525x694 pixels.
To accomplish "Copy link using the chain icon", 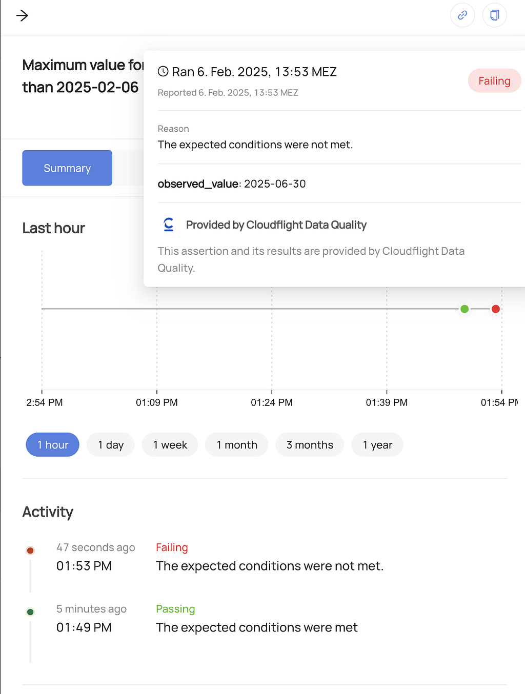I will 462,15.
